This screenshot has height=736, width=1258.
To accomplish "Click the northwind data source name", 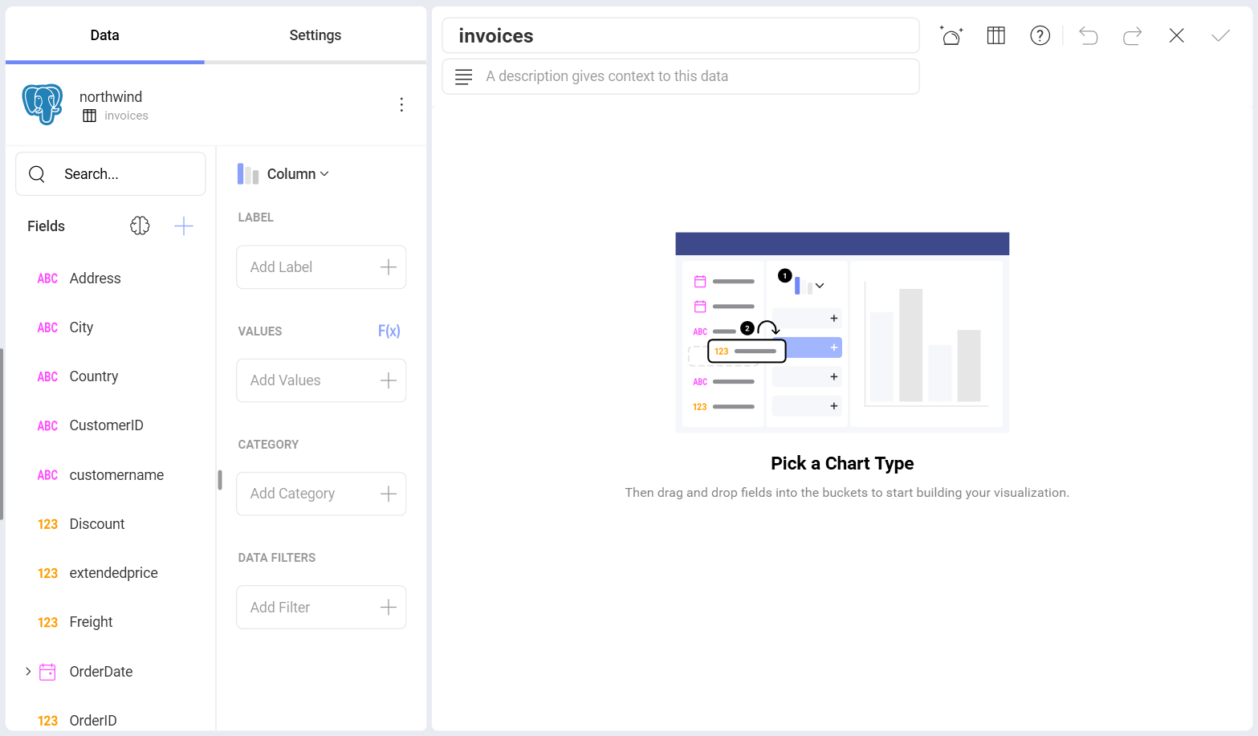I will tap(111, 96).
